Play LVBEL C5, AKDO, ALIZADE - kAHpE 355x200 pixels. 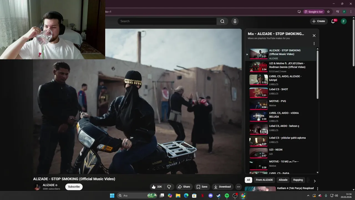coord(281,80)
